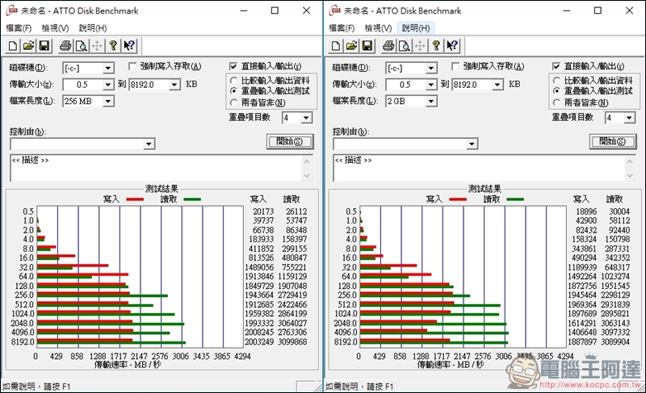Open 2 GB file length dropdown
Screen dimensions: 646x393
(431, 101)
